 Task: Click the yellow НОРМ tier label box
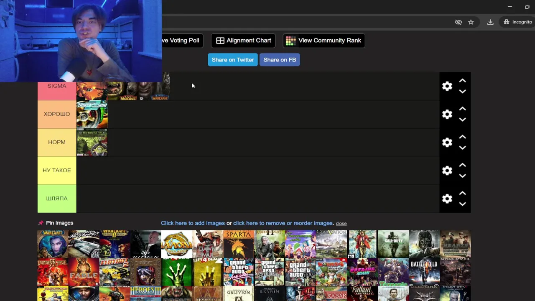tap(57, 143)
